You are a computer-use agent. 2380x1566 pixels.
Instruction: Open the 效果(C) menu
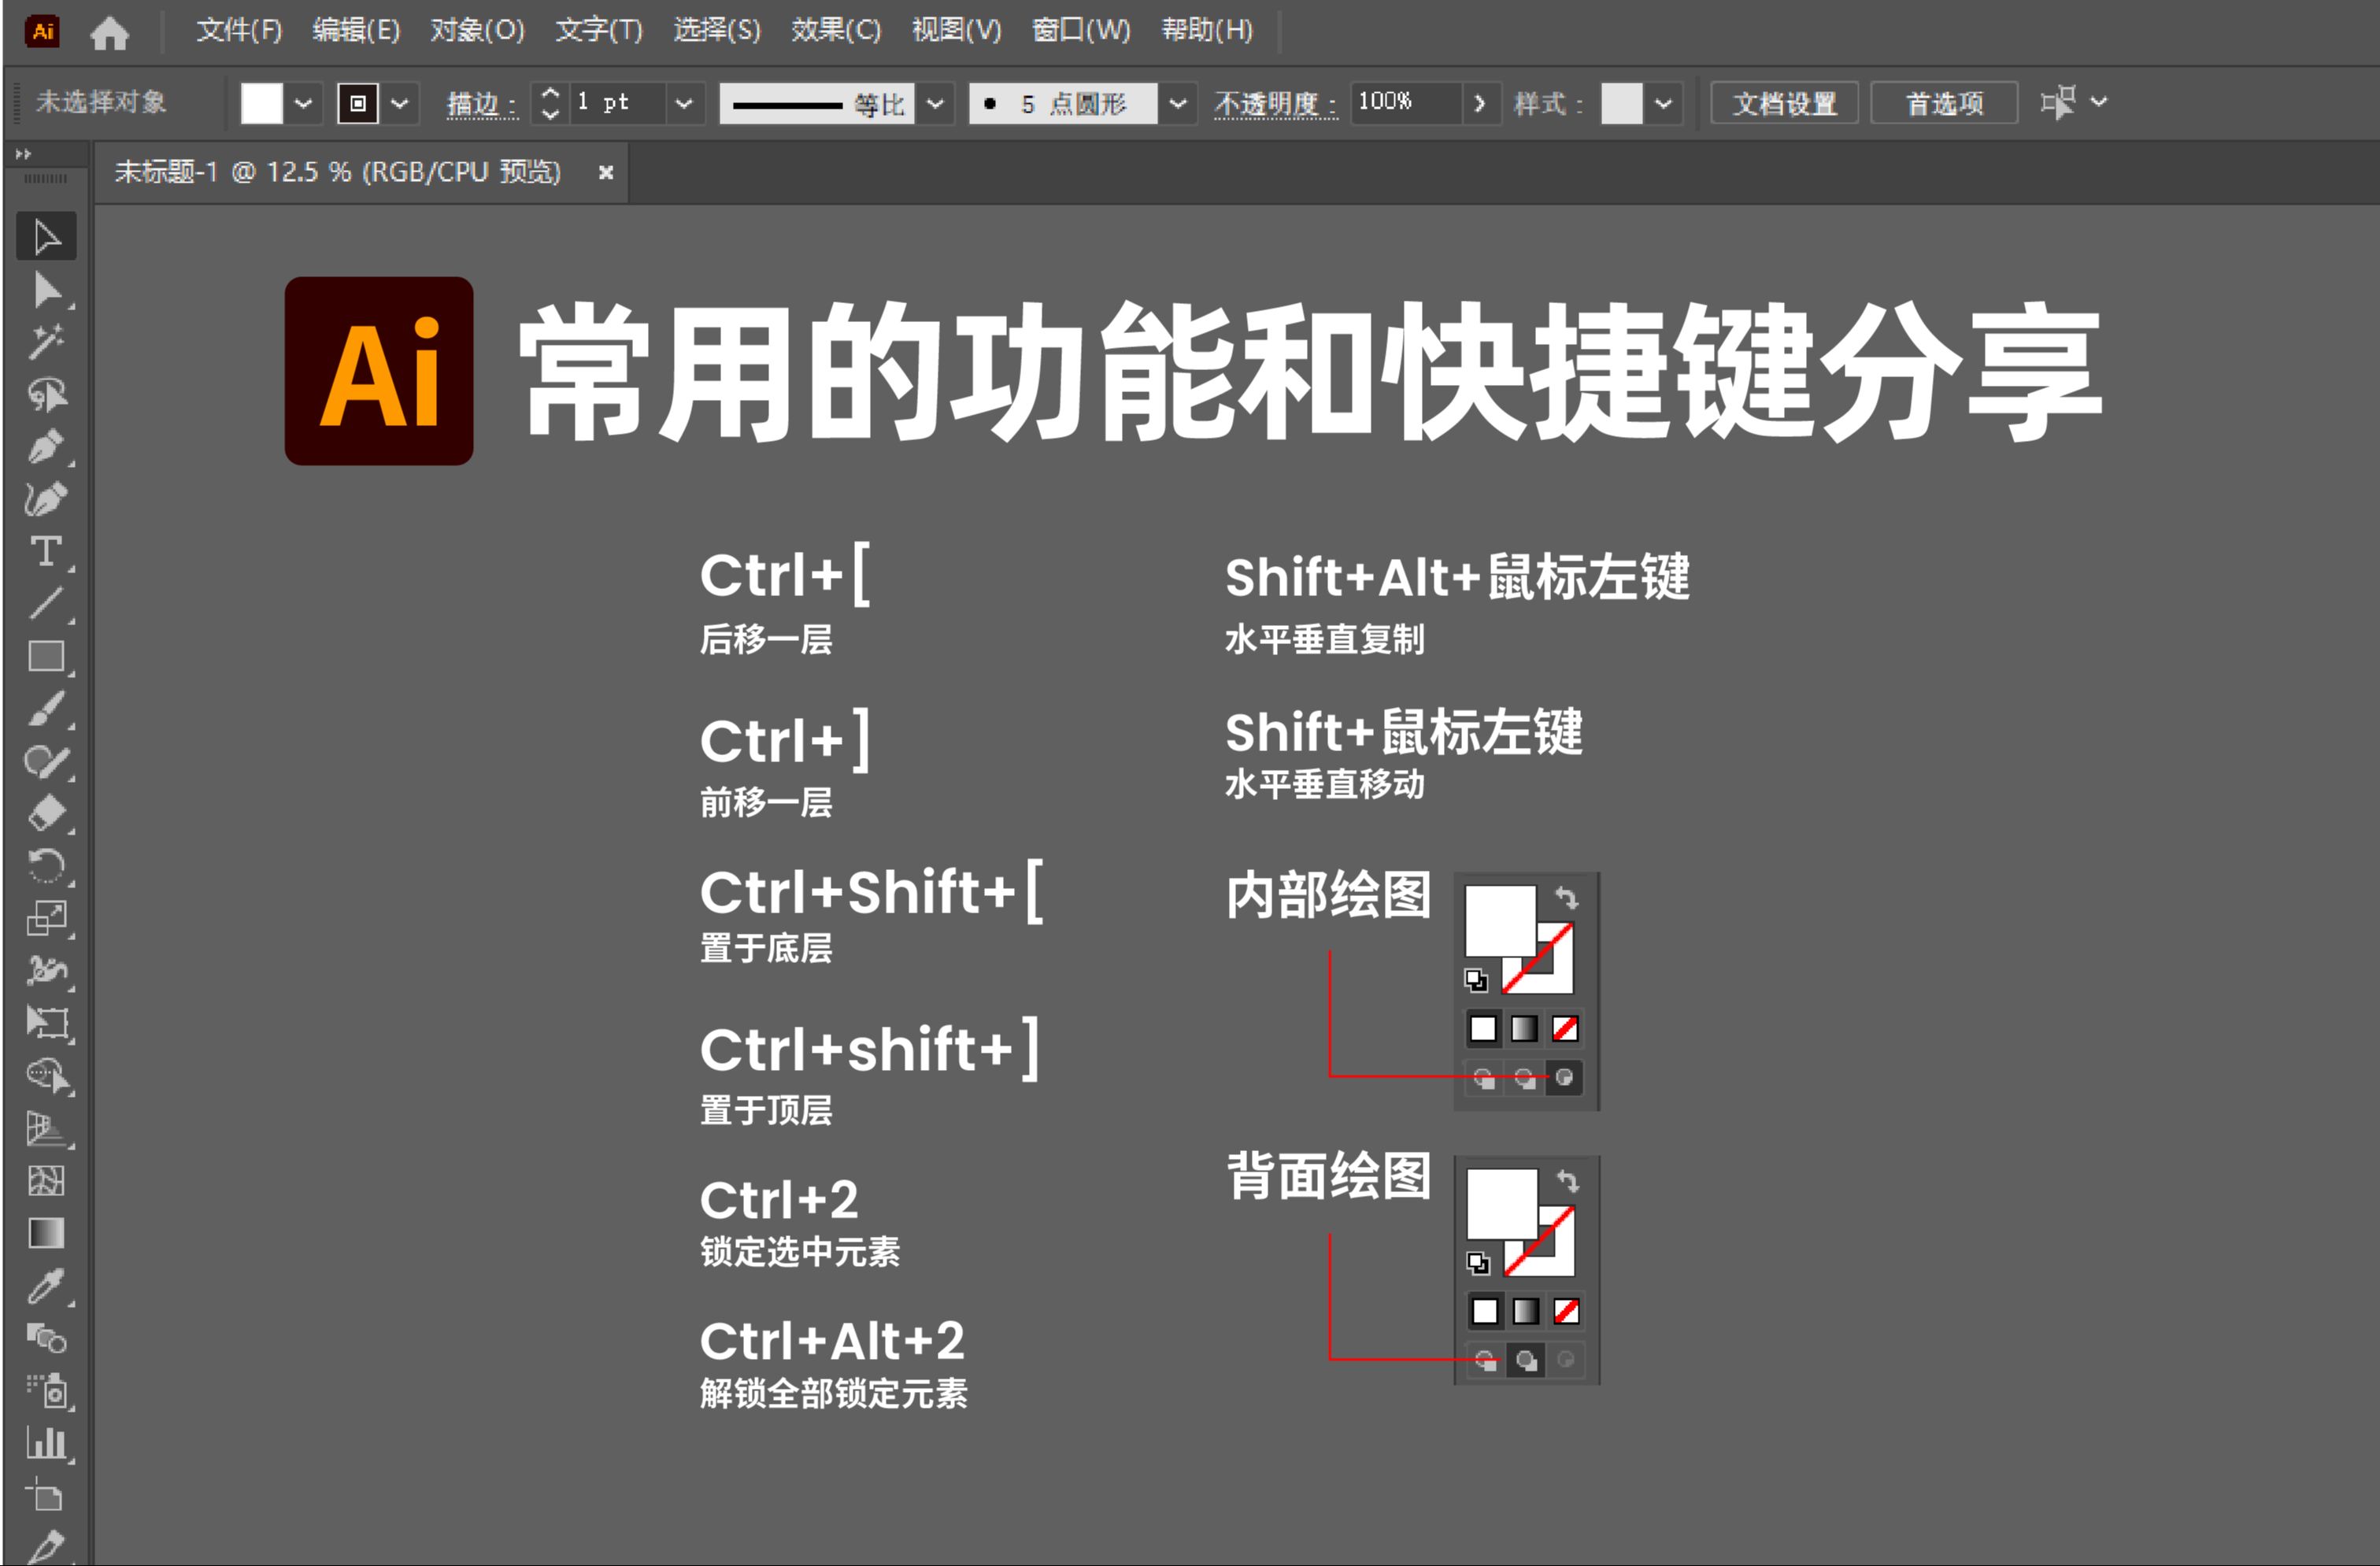click(835, 30)
